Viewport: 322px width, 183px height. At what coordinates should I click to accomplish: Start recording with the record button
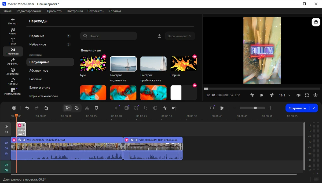(14, 108)
